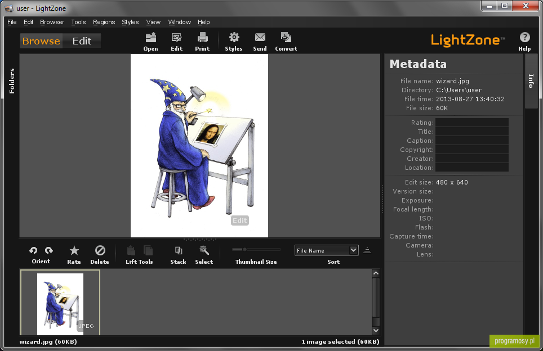Rotate image right with Orient icon

click(49, 250)
